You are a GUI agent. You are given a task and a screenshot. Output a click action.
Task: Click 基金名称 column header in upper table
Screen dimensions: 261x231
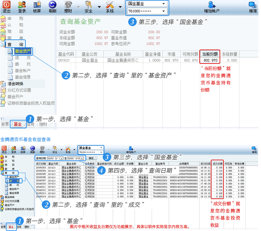tap(123, 54)
